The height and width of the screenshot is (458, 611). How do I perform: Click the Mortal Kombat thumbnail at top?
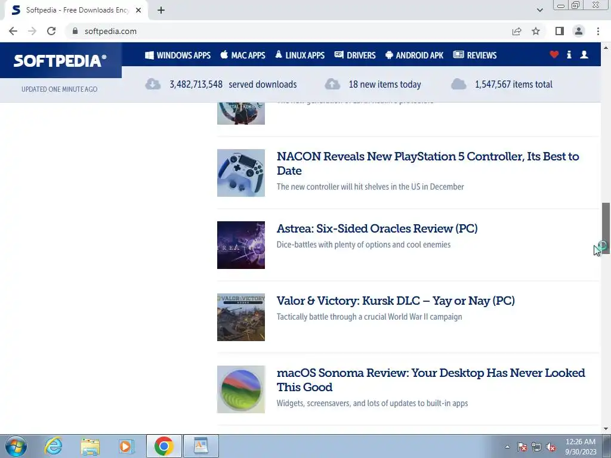click(241, 113)
